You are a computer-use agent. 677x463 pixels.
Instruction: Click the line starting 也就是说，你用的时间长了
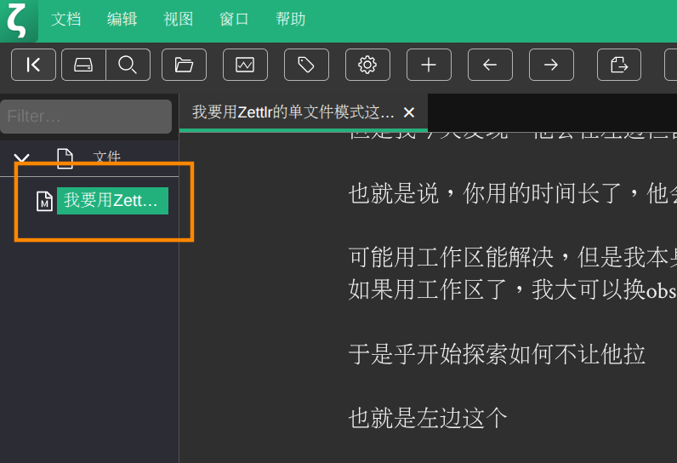coord(513,193)
